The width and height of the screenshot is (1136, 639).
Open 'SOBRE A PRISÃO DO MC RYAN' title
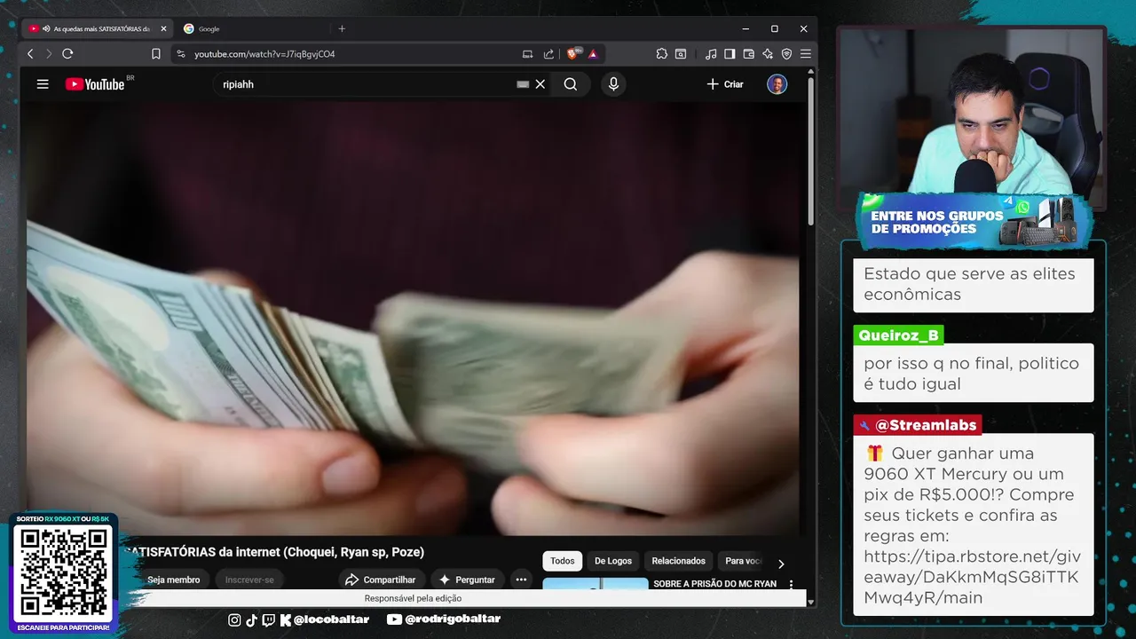click(x=715, y=584)
